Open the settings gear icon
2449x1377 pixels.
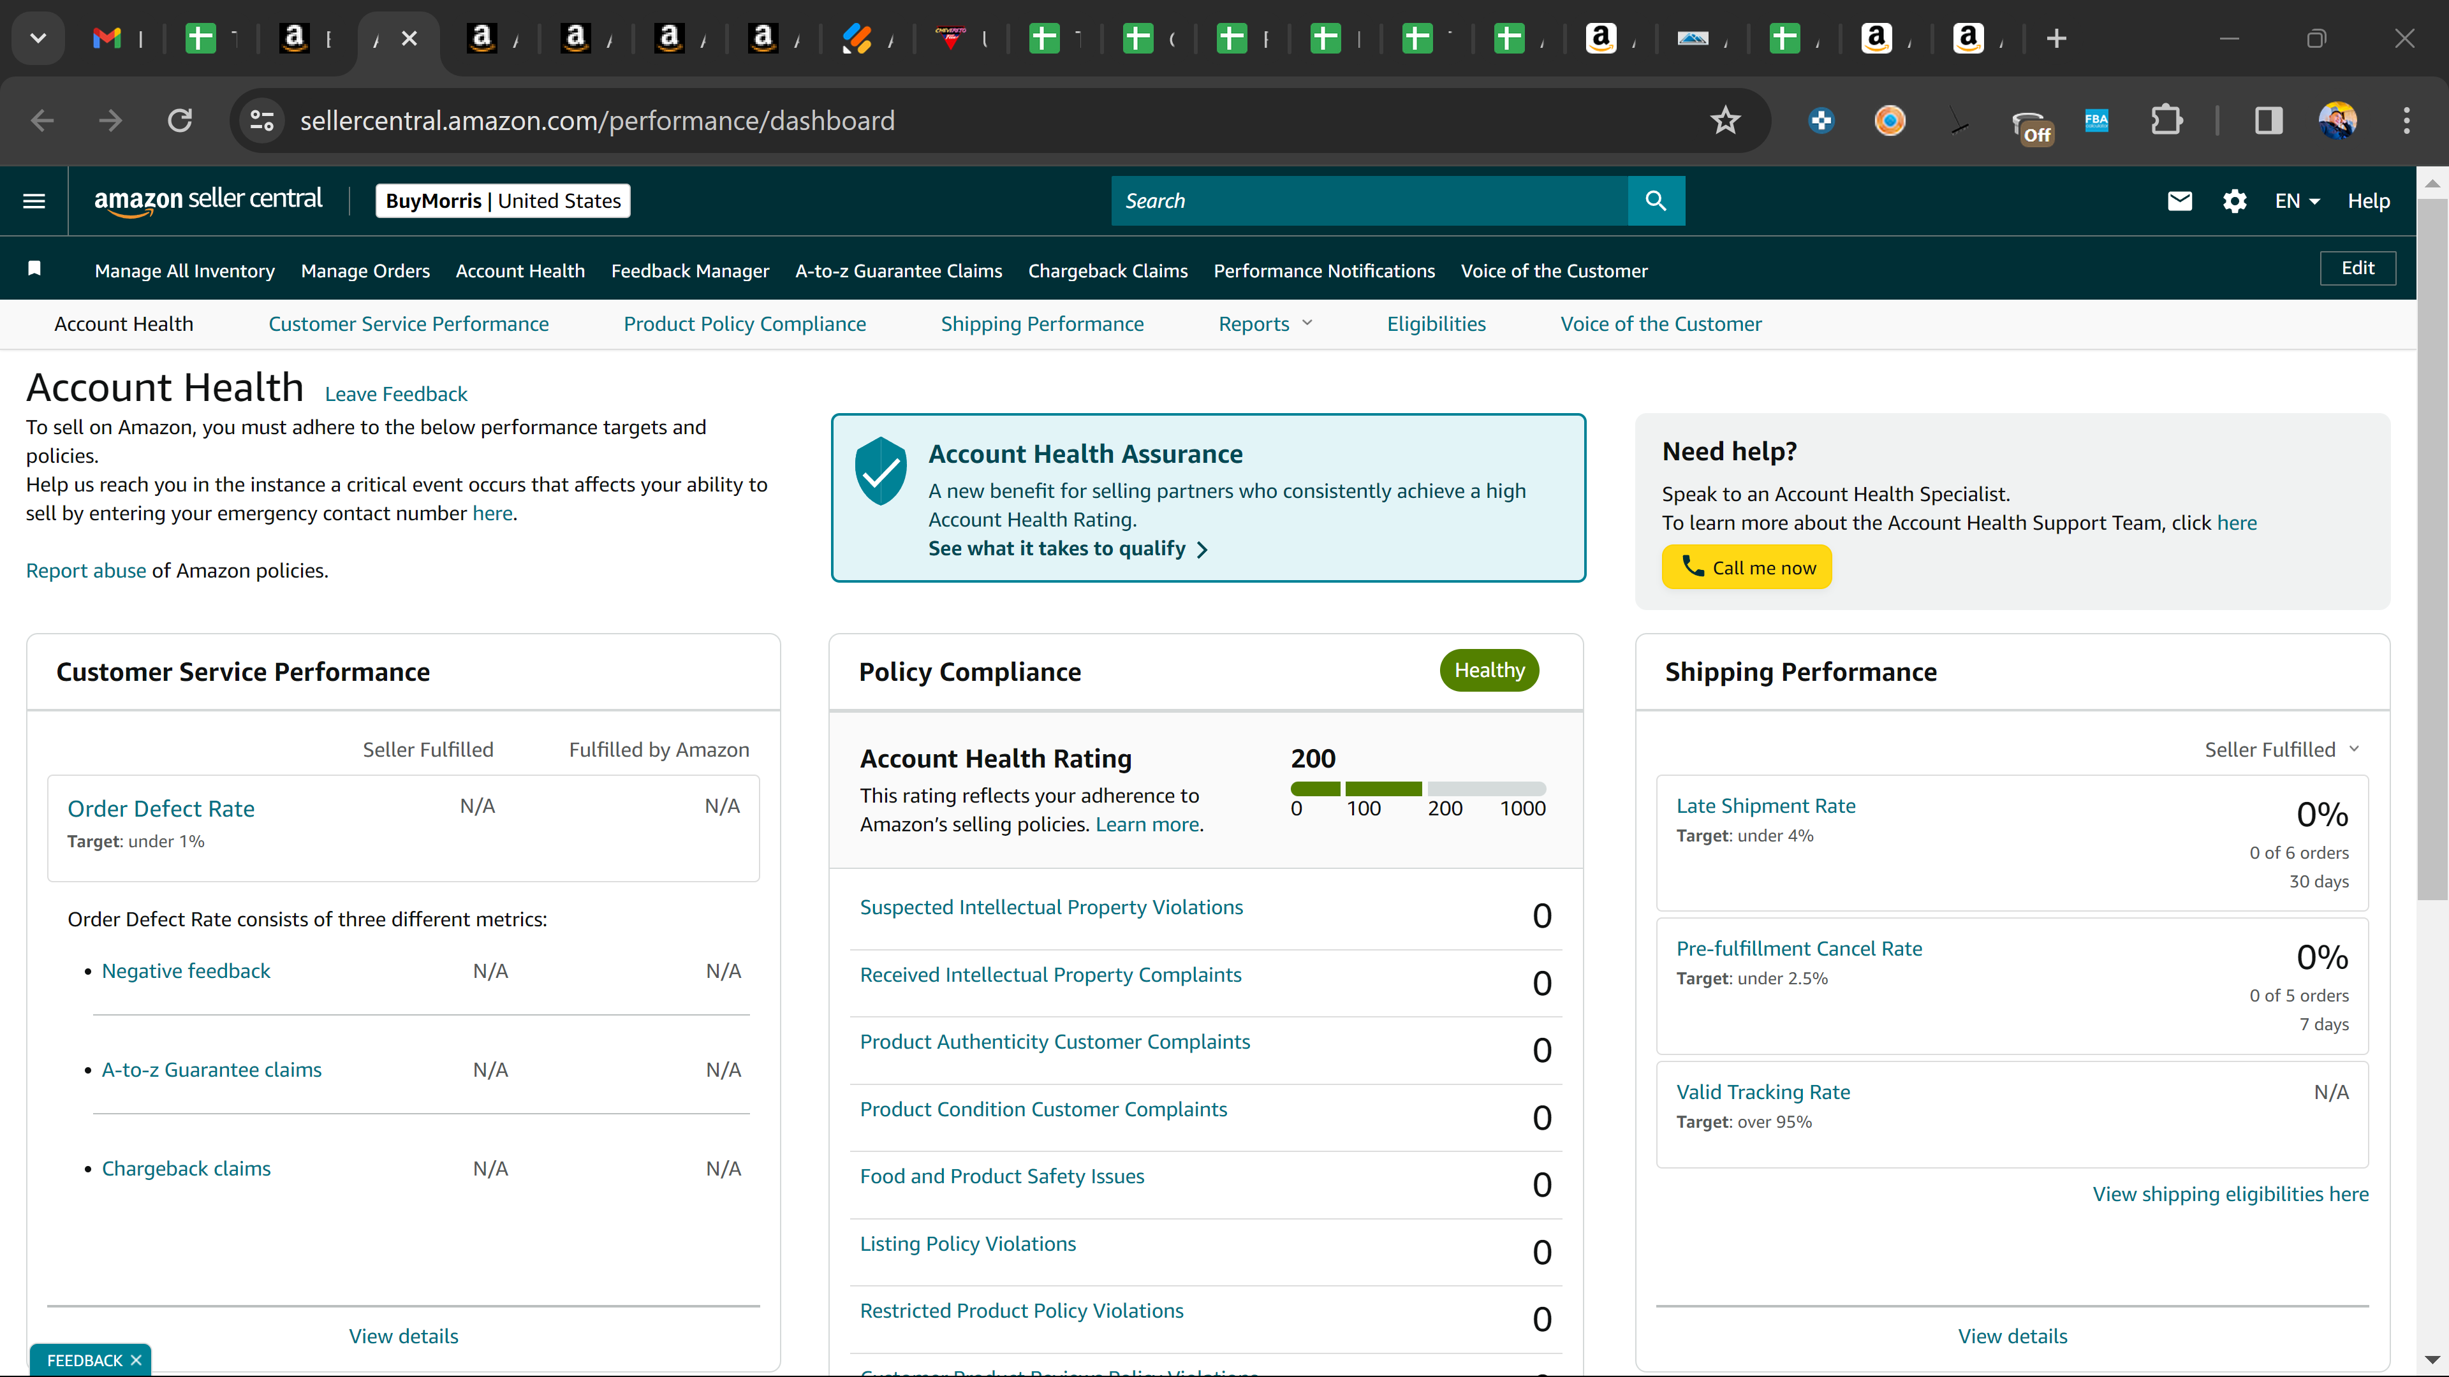[2234, 201]
